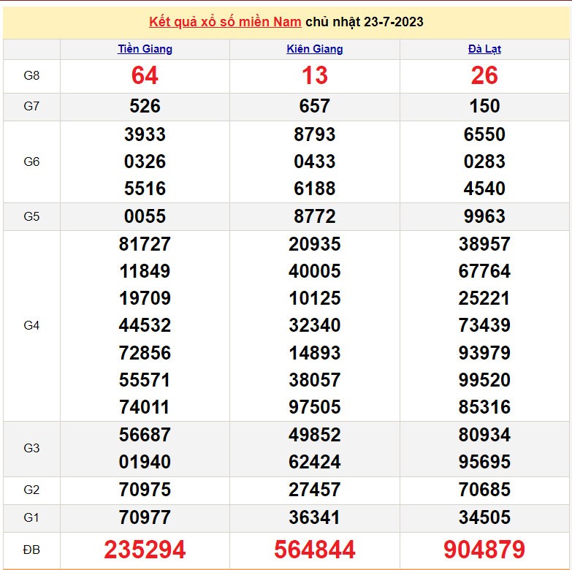Select G4 number 10125

coord(314,298)
